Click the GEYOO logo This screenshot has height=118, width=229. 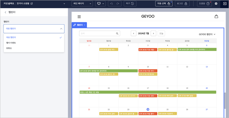pos(148,16)
